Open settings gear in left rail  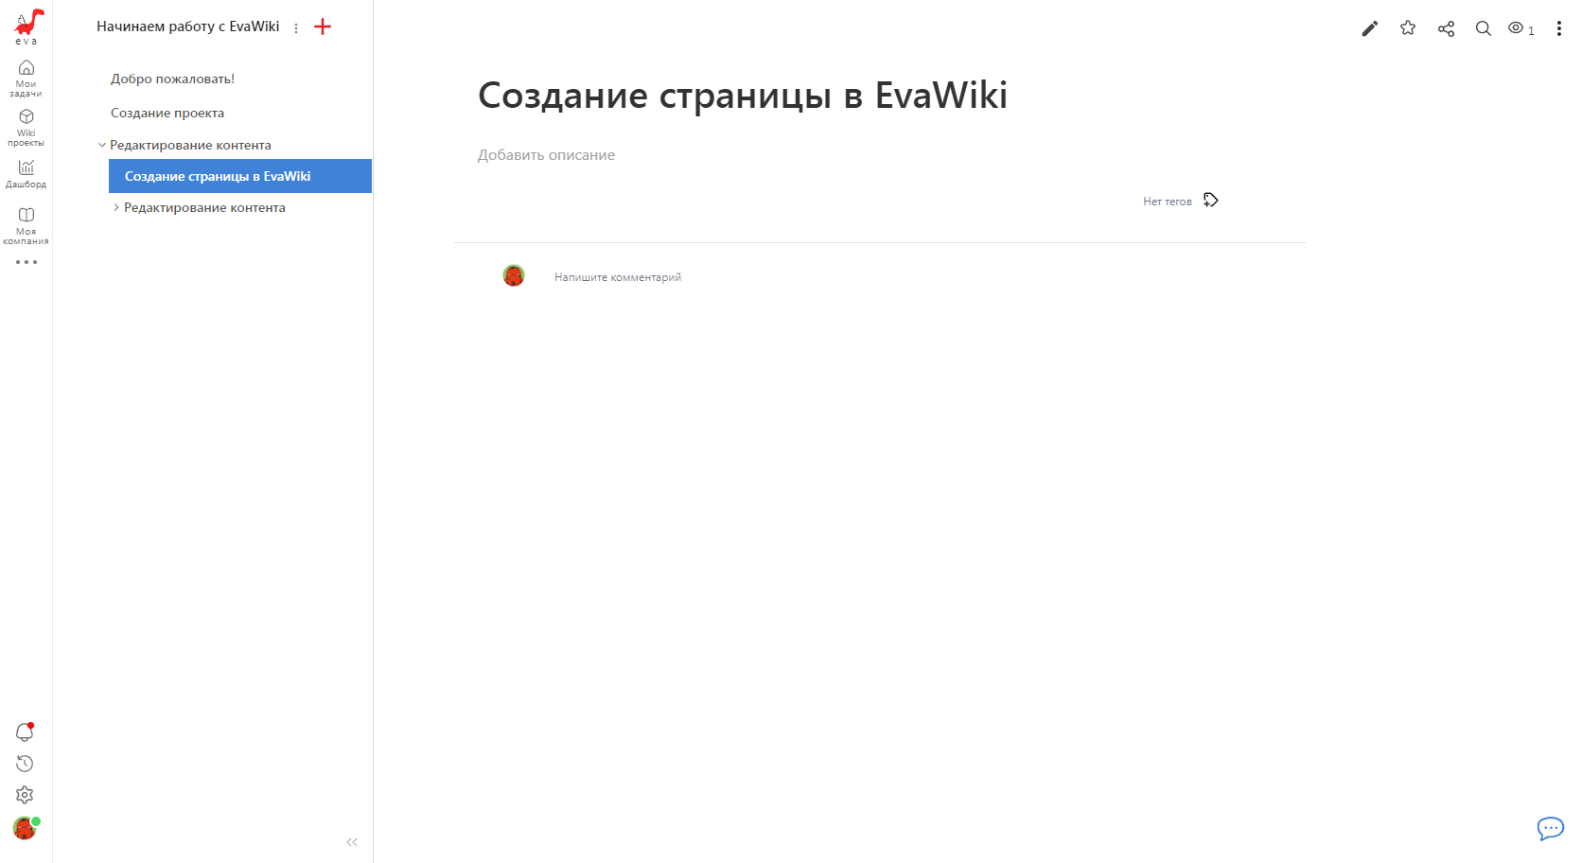(x=25, y=795)
